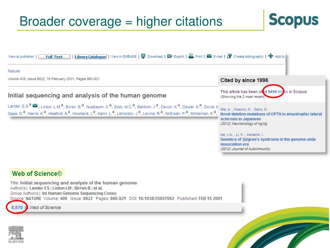The height and width of the screenshot is (248, 330).
Task: Click the Print text link
Action: point(199,57)
